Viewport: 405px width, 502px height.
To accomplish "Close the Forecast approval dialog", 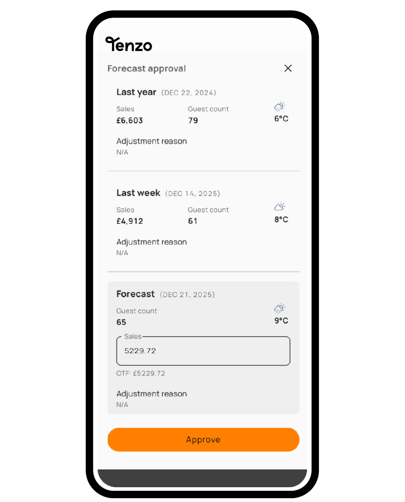I will coord(288,68).
